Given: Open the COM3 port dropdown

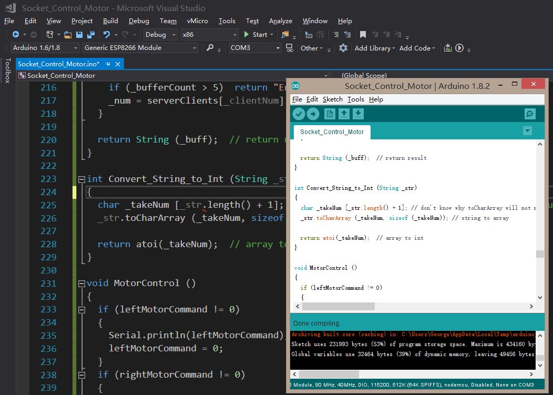Looking at the screenshot, I should 255,48.
